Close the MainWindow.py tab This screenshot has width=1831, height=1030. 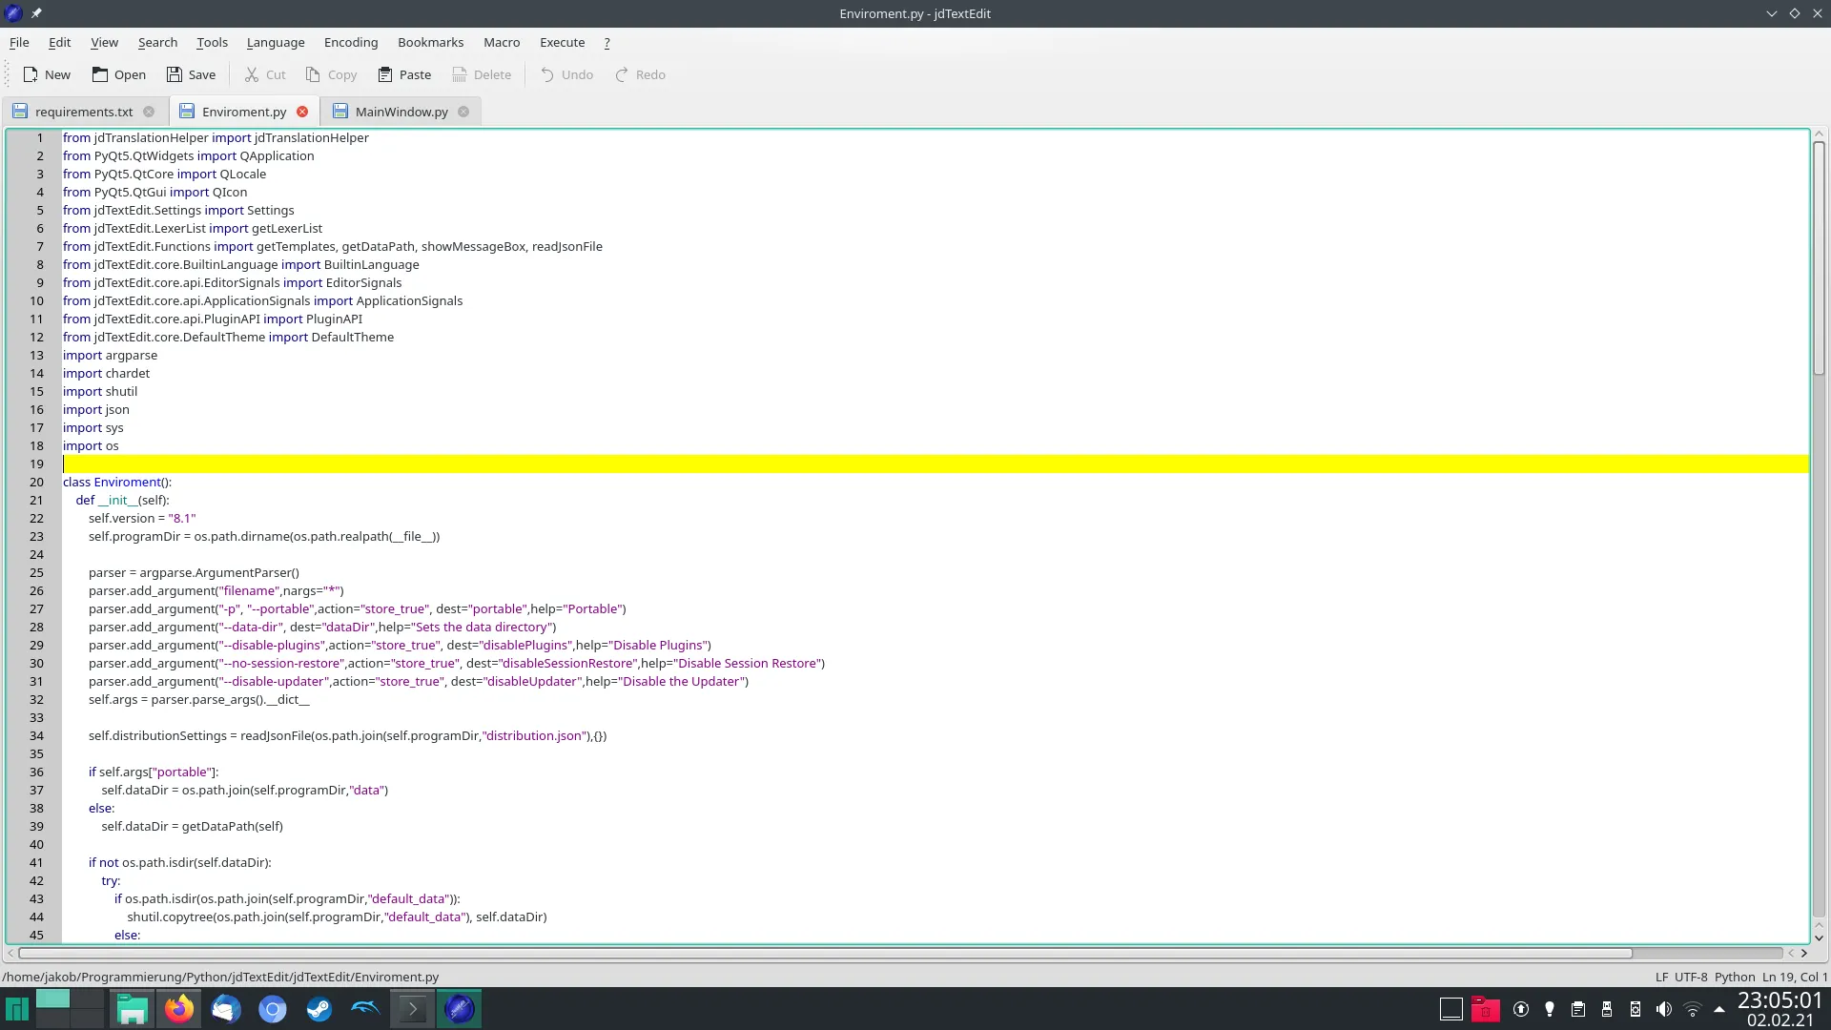(x=463, y=112)
